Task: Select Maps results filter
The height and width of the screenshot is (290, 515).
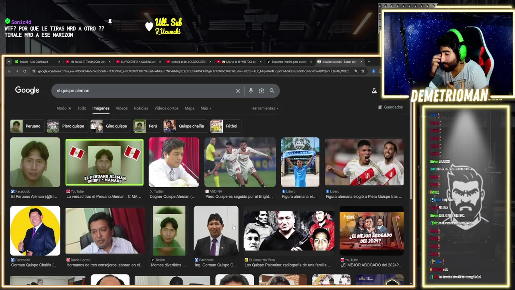Action: click(190, 108)
